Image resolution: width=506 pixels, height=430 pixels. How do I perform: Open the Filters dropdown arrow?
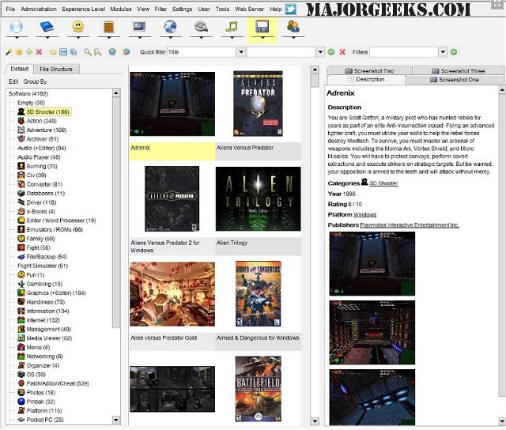click(x=443, y=52)
